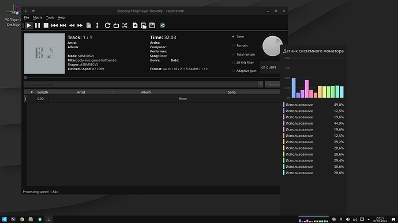Click the US keyboard layout indicator

(355, 220)
